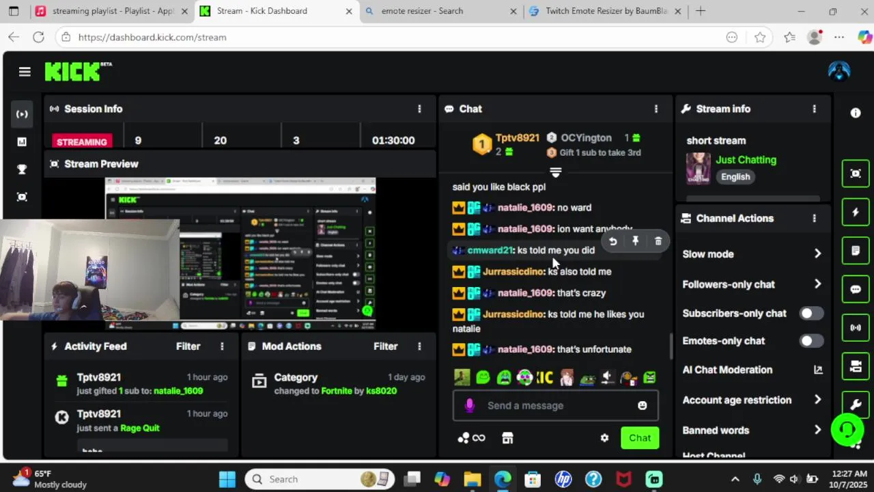The width and height of the screenshot is (874, 492).
Task: Toggle the Stream info wrench icon in right sidebar
Action: 856,405
